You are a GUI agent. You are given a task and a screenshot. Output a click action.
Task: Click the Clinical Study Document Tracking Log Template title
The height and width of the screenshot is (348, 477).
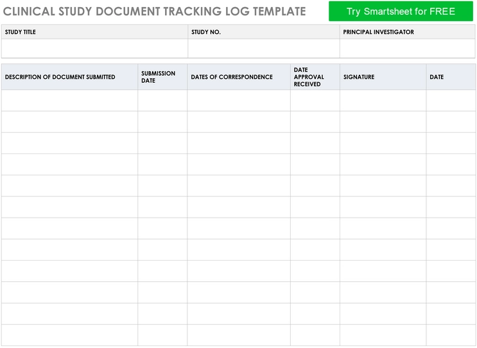tap(154, 12)
